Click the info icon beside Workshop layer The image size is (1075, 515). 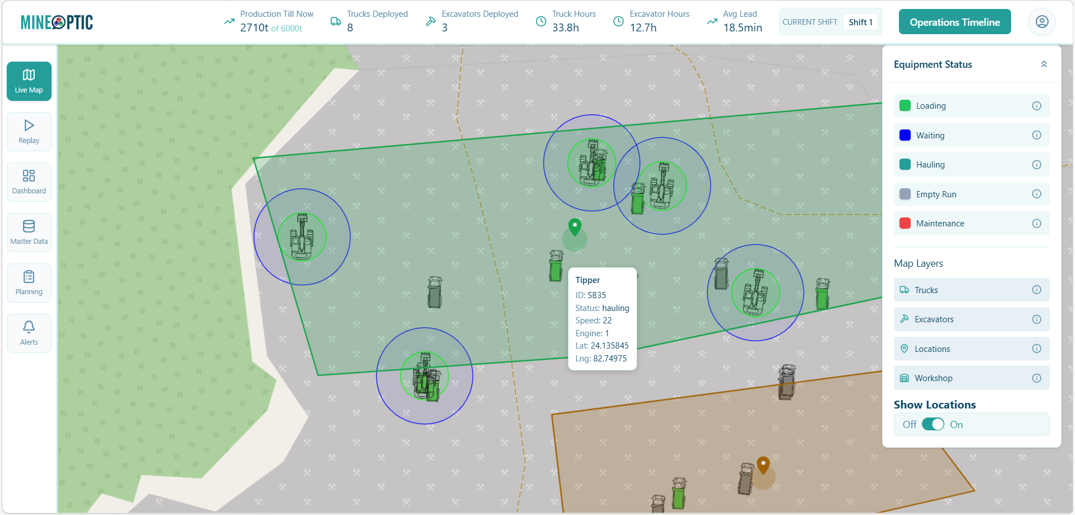(x=1036, y=378)
